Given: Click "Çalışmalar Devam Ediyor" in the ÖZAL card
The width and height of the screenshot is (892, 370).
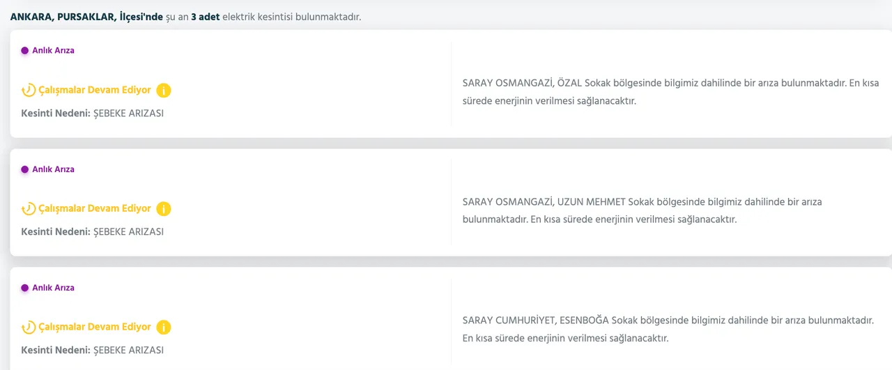Looking at the screenshot, I should pyautogui.click(x=95, y=90).
